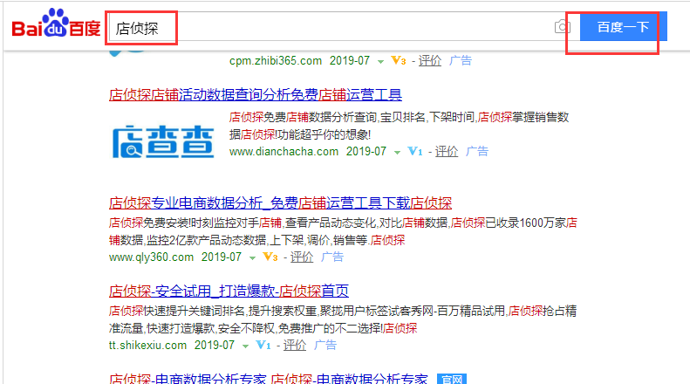Click 广告 label for cpm.zhibi365.com

[461, 61]
